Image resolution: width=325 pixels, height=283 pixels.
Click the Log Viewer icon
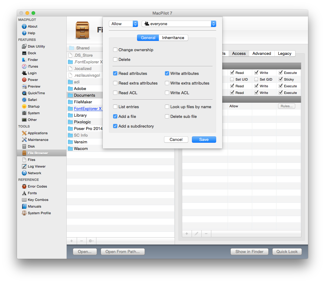click(24, 166)
